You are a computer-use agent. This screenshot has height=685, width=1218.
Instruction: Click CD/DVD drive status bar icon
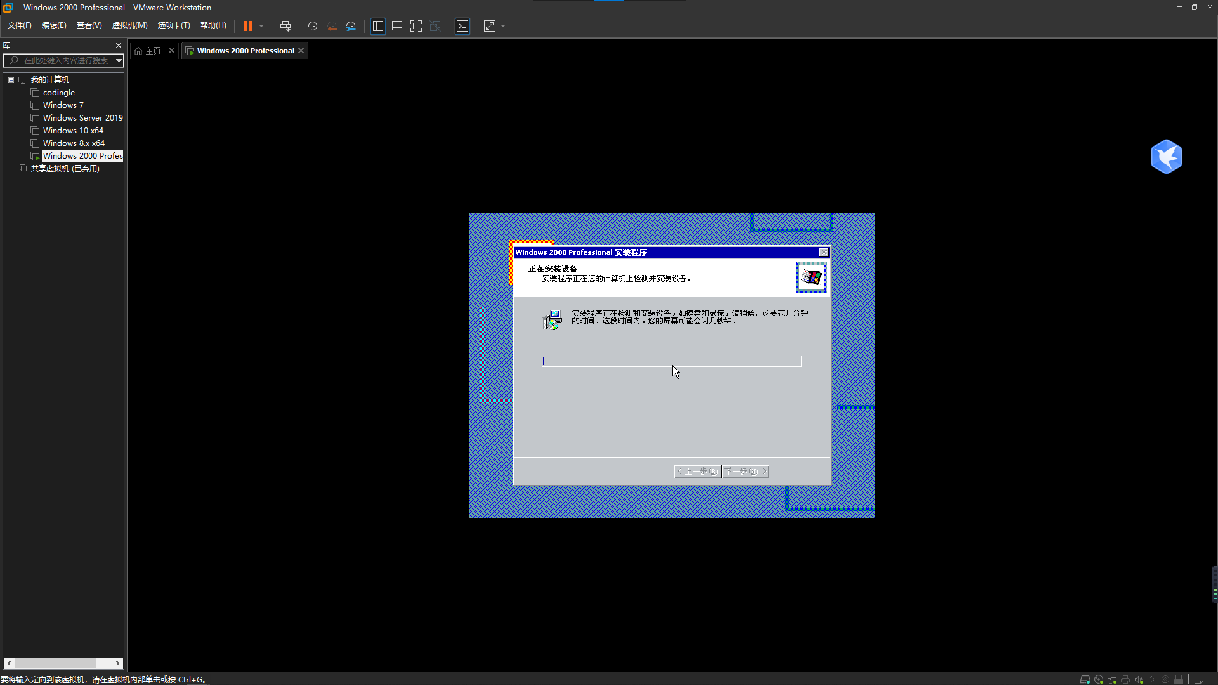[x=1099, y=679]
